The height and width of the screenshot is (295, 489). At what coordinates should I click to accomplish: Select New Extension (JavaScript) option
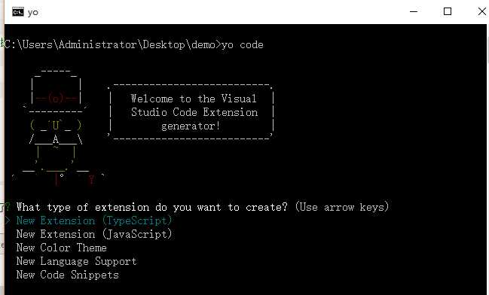[x=94, y=234]
